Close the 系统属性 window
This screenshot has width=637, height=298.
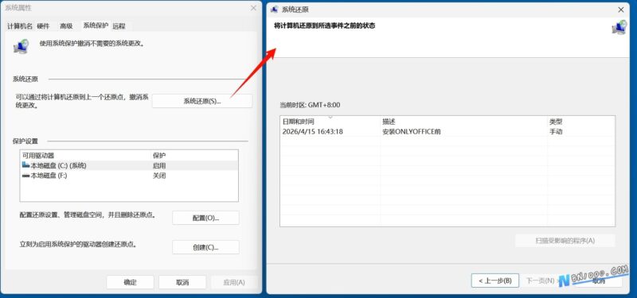[253, 8]
